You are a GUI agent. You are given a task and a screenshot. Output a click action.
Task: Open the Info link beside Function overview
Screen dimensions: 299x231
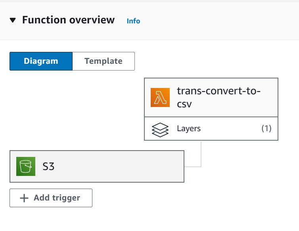[x=133, y=21]
